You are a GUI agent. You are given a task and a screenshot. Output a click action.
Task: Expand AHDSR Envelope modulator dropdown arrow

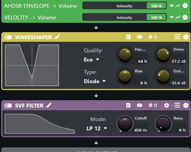click(x=172, y=6)
